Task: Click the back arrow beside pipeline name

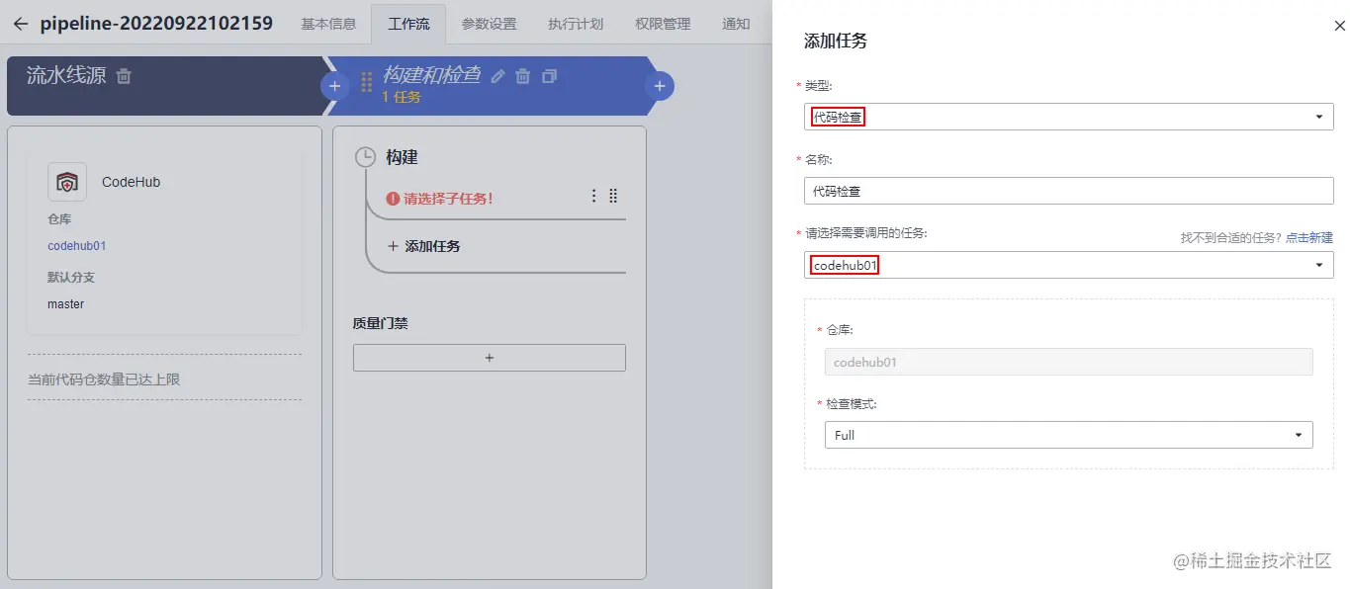Action: click(x=20, y=24)
